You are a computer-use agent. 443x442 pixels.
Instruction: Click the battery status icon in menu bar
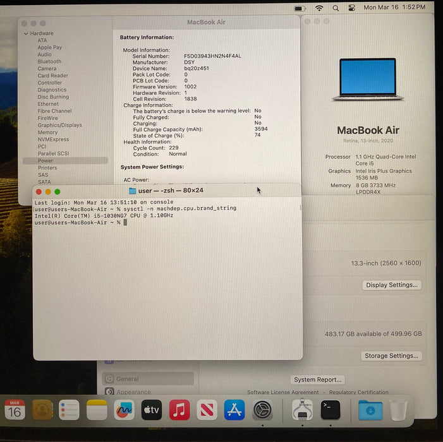300,8
